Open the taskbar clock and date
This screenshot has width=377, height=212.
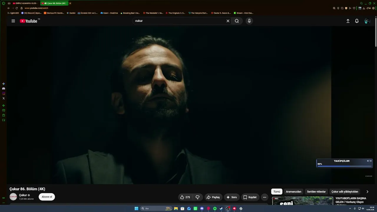point(370,208)
